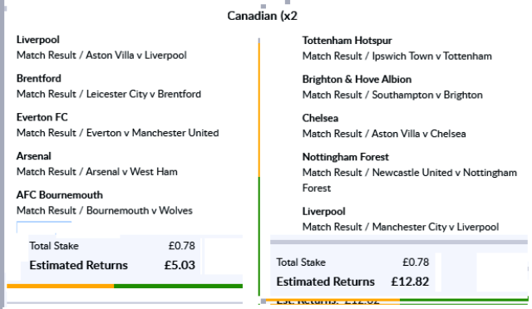Viewport: 532px width, 309px height.
Task: Click Match Result / Leicester City v Brentford
Action: tap(109, 94)
